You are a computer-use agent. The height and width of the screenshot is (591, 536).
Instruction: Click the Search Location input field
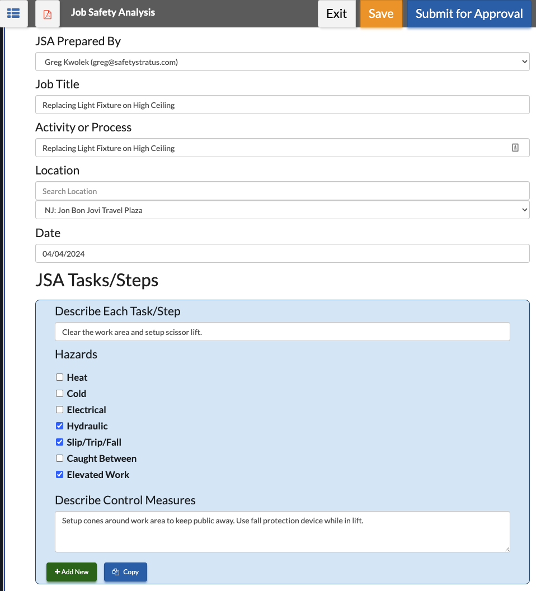pos(282,191)
